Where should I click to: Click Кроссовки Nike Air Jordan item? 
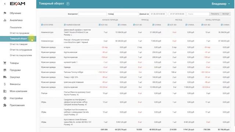[x=77, y=122]
